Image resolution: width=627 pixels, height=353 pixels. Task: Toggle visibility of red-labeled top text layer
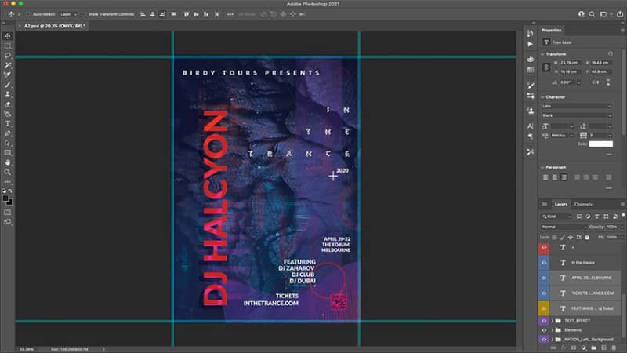click(x=544, y=247)
